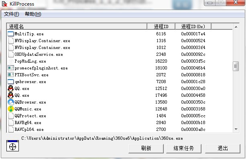Minimize the KillProcess window
This screenshot has width=246, height=159.
pos(210,3)
